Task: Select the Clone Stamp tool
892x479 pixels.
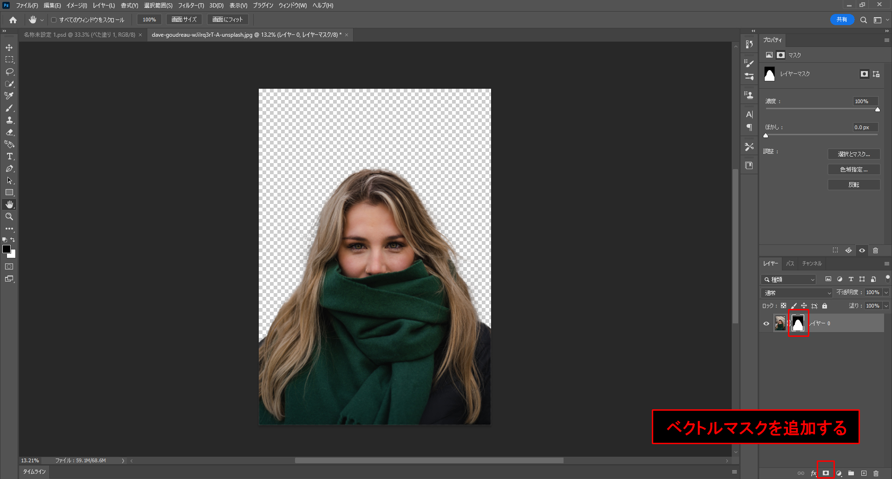Action: click(x=9, y=120)
